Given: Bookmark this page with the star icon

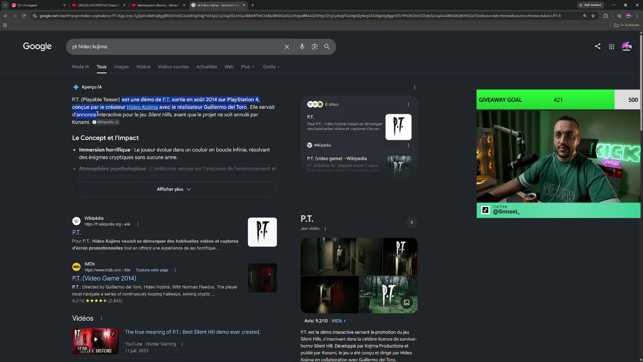Looking at the screenshot, I should (x=593, y=16).
